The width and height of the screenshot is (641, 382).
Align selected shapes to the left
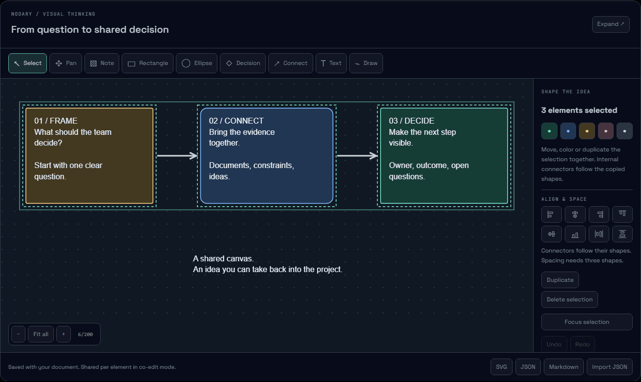pyautogui.click(x=552, y=214)
